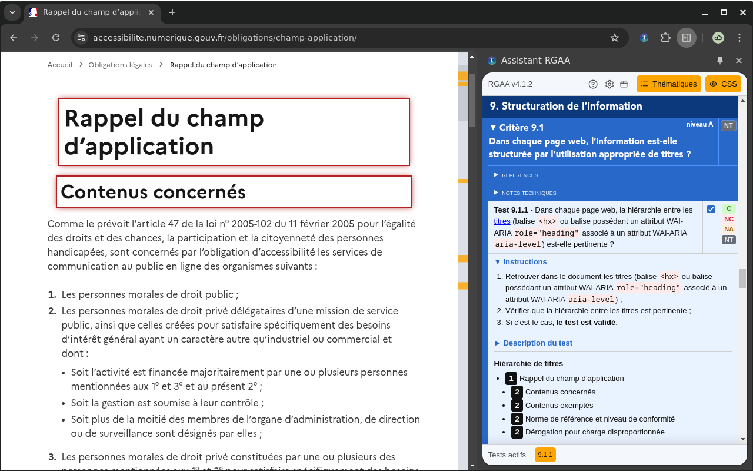This screenshot has width=753, height=471.
Task: Set Test 9.1.1 status to NC
Action: coord(729,219)
